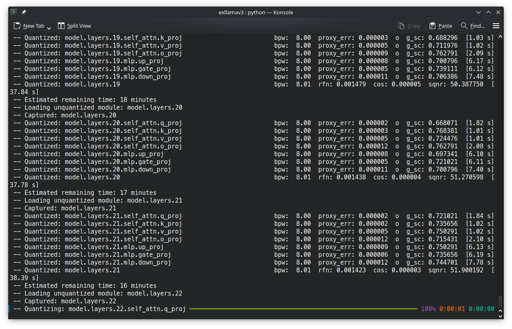Click the '[7.48 s]' duration
The width and height of the screenshot is (512, 329).
click(x=480, y=77)
